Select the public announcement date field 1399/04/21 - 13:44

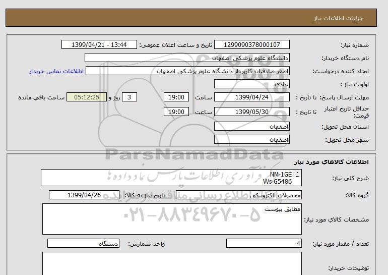(99, 44)
